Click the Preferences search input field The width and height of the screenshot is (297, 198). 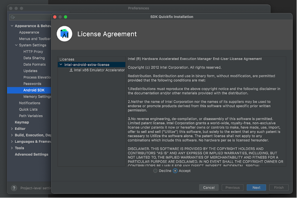(30, 17)
